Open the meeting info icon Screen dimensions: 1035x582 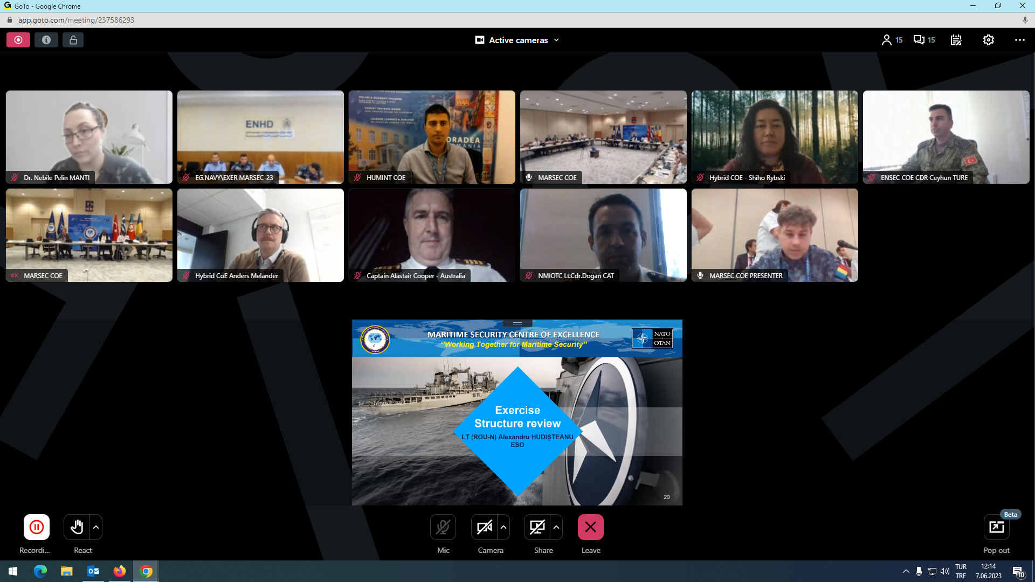click(x=46, y=40)
